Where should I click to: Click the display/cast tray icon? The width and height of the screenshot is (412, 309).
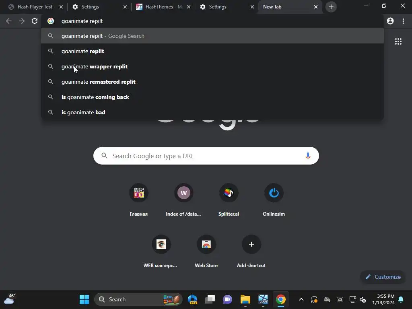pos(352,299)
